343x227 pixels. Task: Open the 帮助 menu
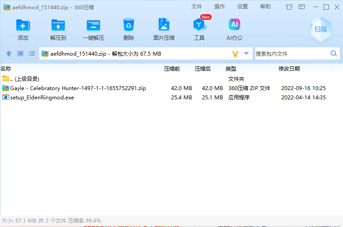(265, 7)
